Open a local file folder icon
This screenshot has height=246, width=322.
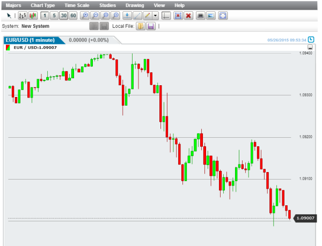[x=141, y=26]
